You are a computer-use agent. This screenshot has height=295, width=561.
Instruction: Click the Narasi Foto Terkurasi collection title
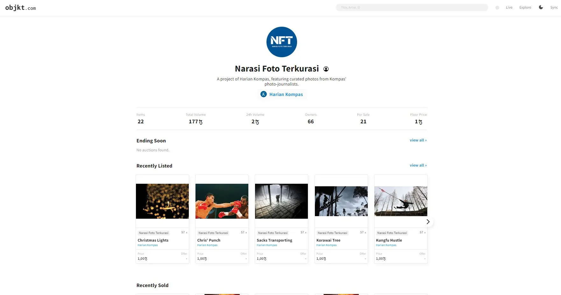pos(277,69)
